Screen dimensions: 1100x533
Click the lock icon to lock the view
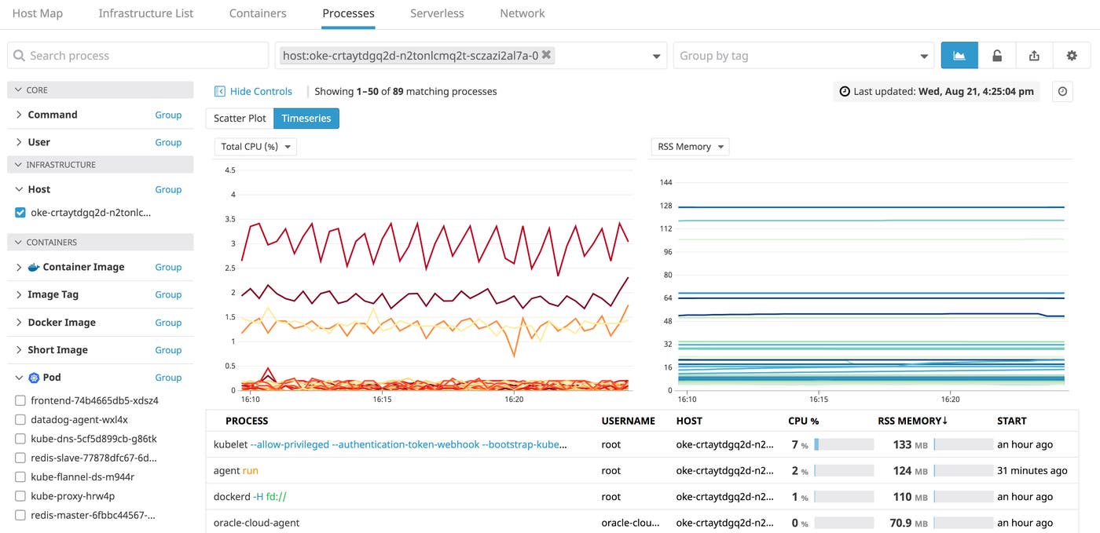pyautogui.click(x=995, y=55)
